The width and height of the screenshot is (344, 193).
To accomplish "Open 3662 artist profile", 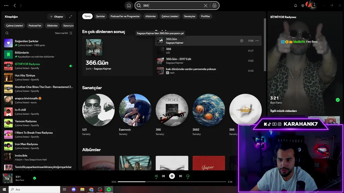I will (x=209, y=115).
